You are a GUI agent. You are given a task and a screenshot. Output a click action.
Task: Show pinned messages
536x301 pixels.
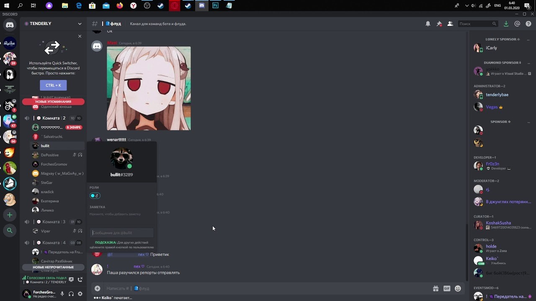[439, 24]
